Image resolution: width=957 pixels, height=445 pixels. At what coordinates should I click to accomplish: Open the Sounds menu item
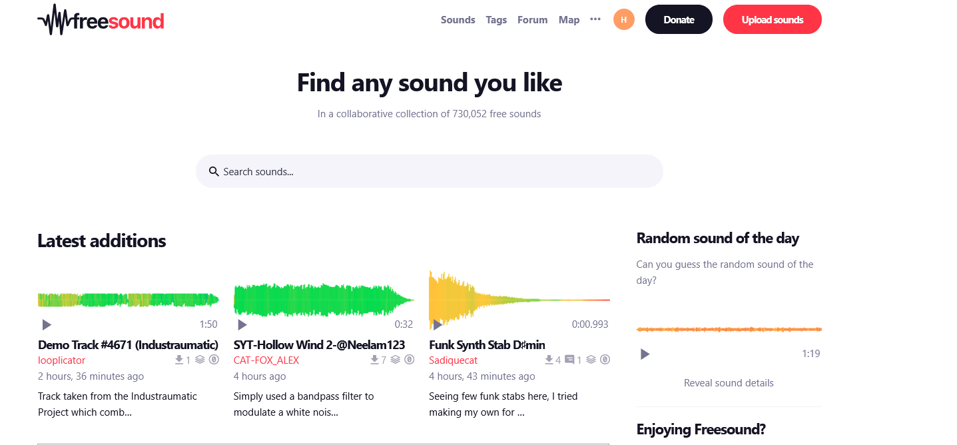458,20
